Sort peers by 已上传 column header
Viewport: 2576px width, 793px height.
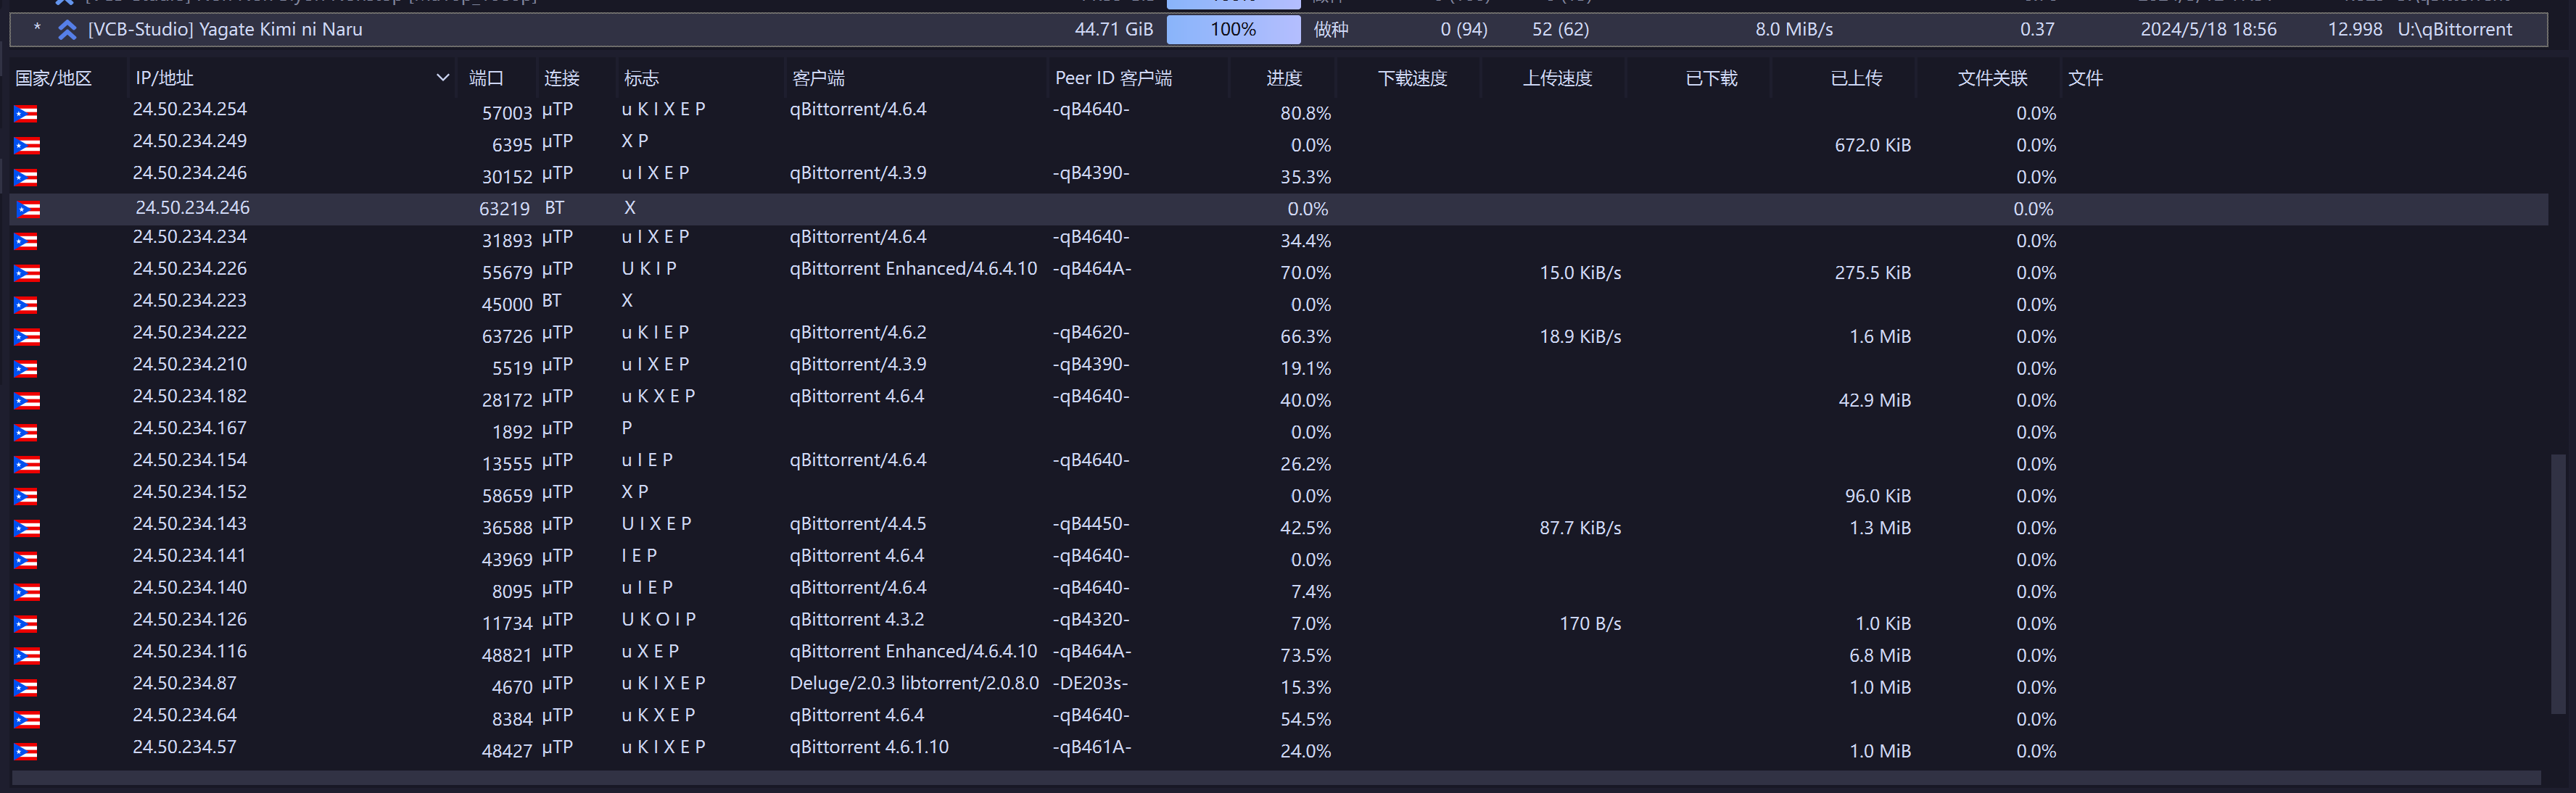pyautogui.click(x=1856, y=78)
